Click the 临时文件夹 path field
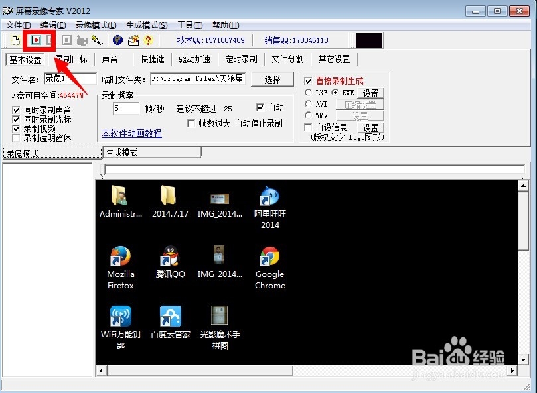Viewport: 537px width, 393px height. coord(198,79)
